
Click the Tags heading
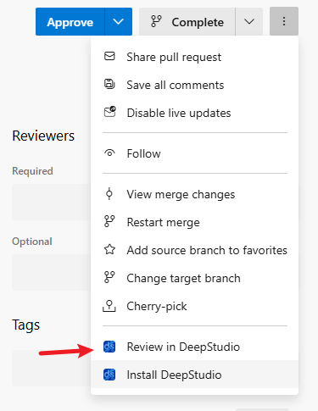(x=26, y=325)
